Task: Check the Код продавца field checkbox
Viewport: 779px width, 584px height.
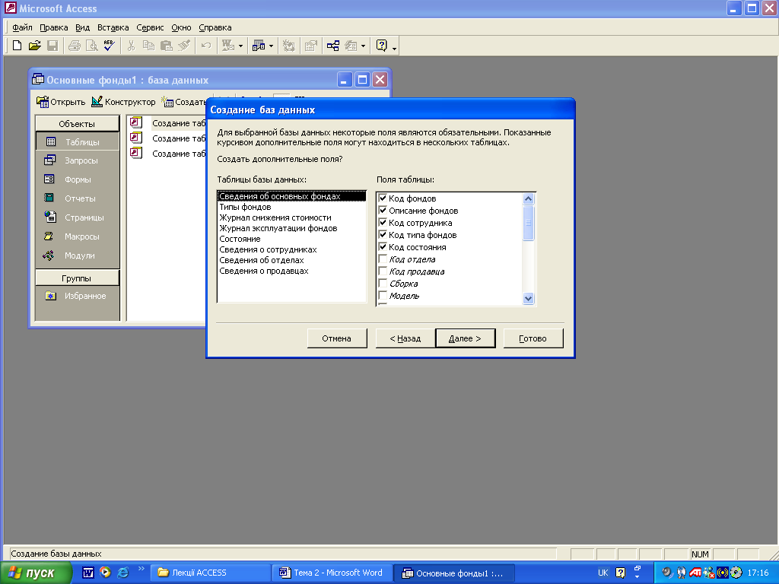Action: [383, 271]
